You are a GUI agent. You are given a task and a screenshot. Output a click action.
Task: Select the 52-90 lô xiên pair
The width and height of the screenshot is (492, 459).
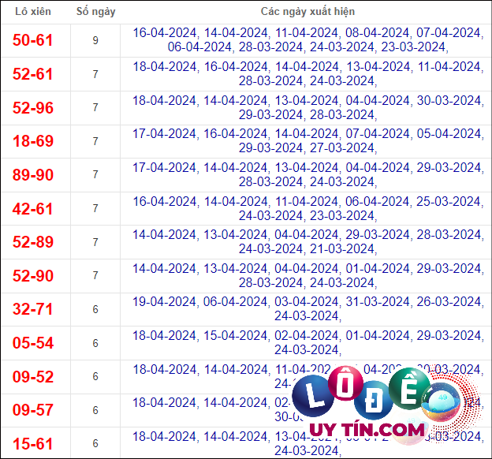(x=33, y=276)
